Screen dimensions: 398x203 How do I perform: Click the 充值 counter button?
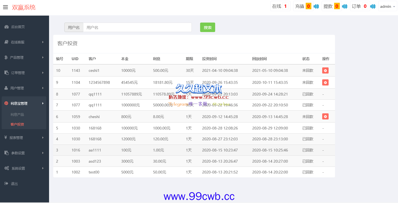click(303, 6)
